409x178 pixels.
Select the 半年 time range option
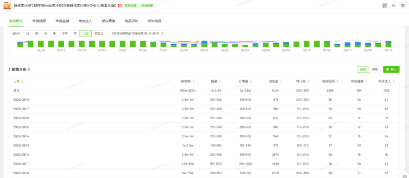65,34
